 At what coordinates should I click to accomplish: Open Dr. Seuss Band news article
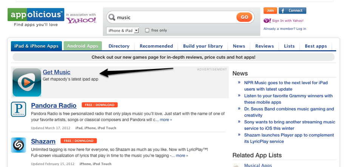click(289, 112)
